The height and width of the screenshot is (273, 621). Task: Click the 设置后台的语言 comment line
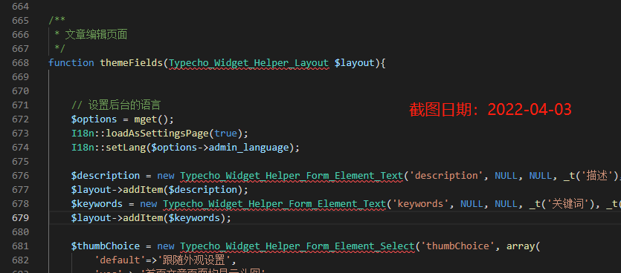click(x=116, y=105)
